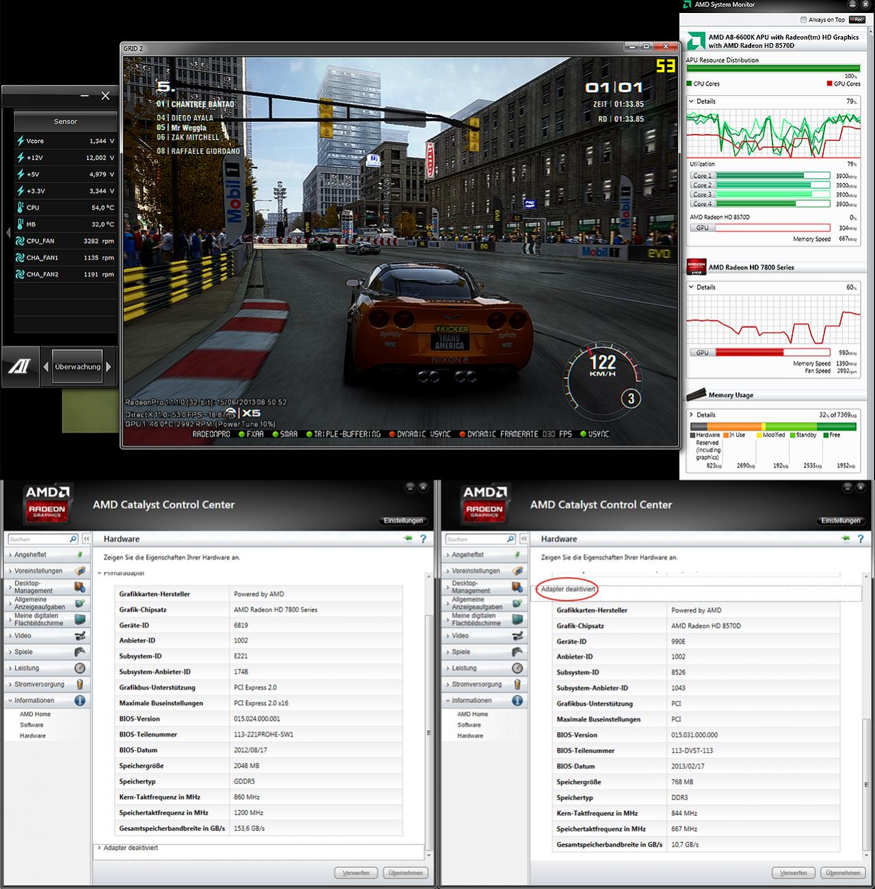The height and width of the screenshot is (889, 875).
Task: Click the Stromversorgung battery icon in the HD 7800 Catalyst window
Action: point(80,684)
